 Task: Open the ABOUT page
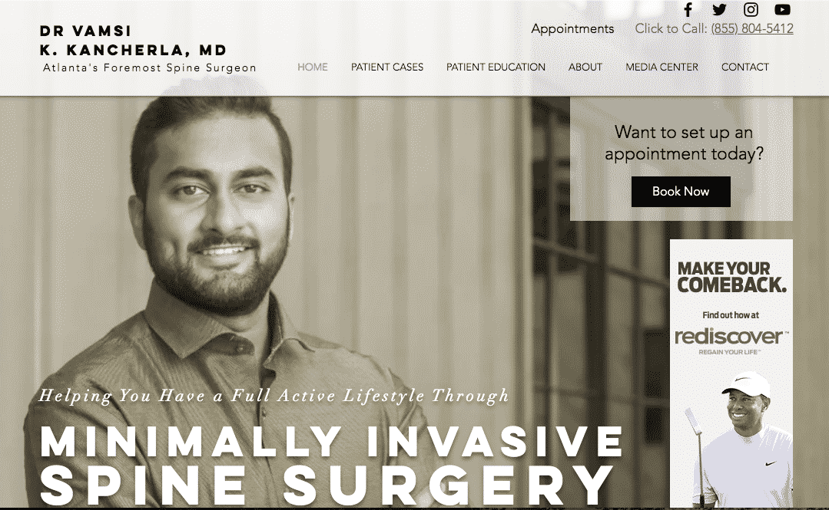(585, 67)
